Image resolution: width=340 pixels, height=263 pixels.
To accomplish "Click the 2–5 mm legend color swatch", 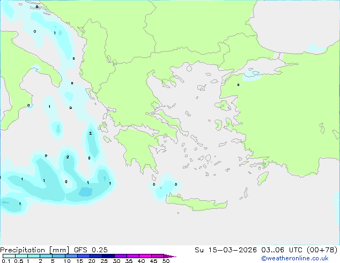I will pos(46,256).
